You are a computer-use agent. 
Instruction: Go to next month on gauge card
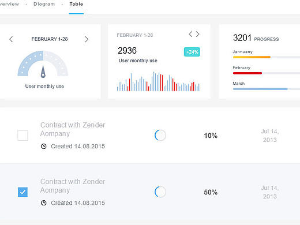pyautogui.click(x=87, y=39)
